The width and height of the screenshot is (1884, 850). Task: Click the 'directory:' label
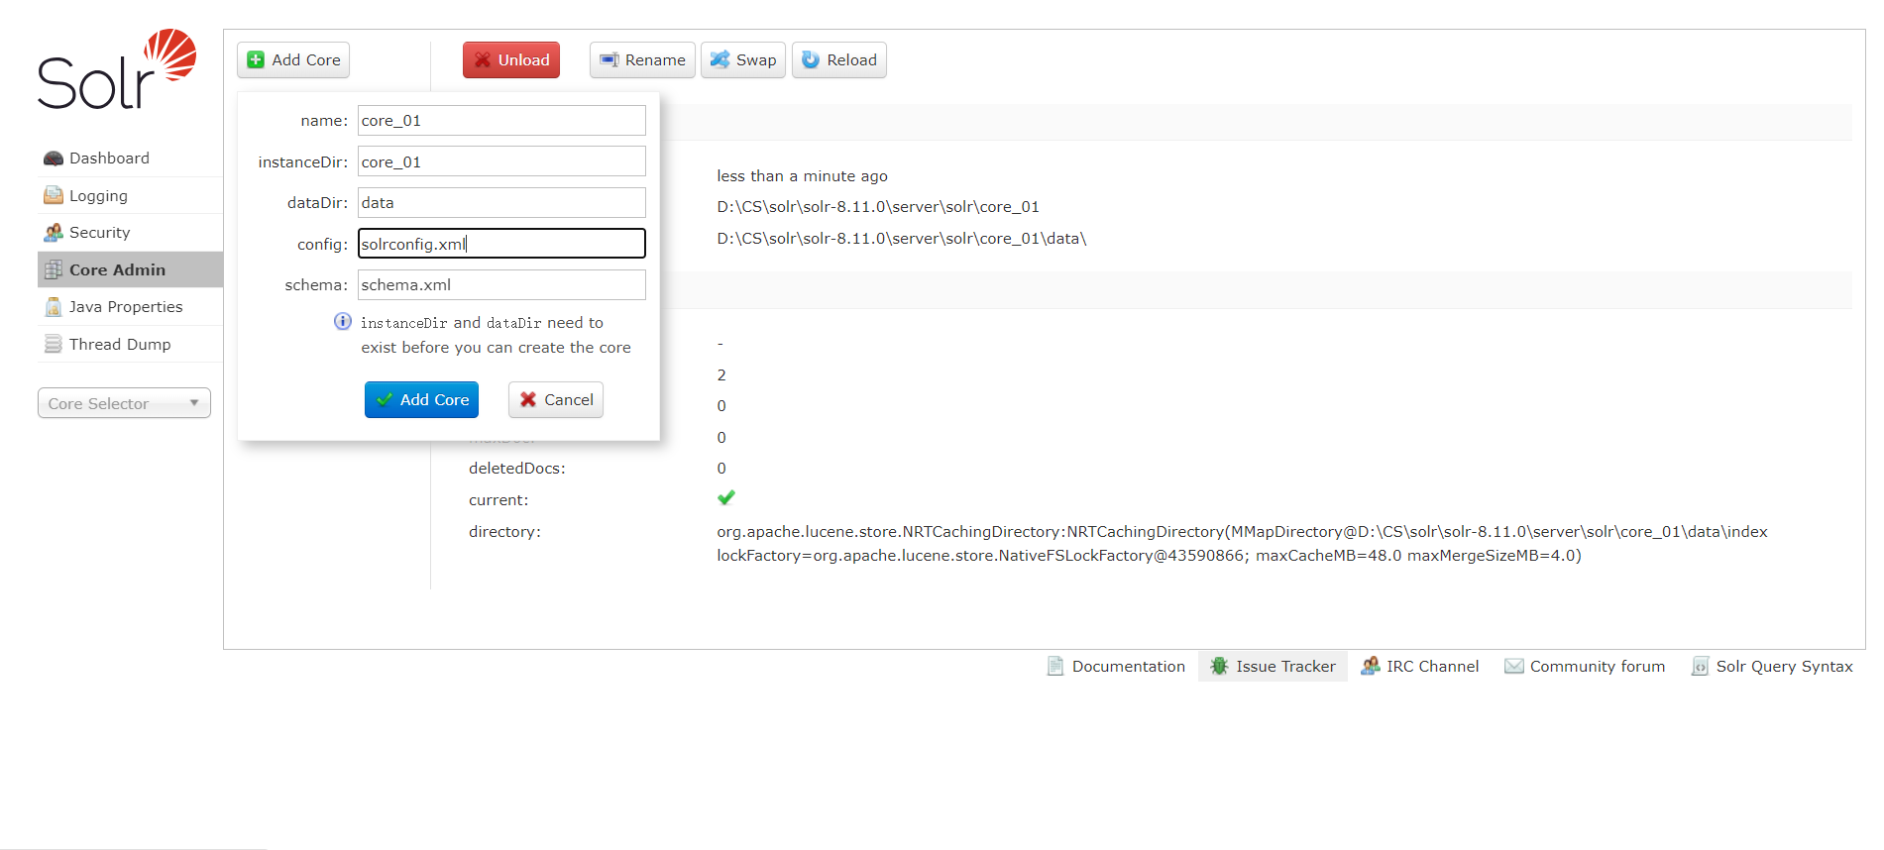[504, 531]
